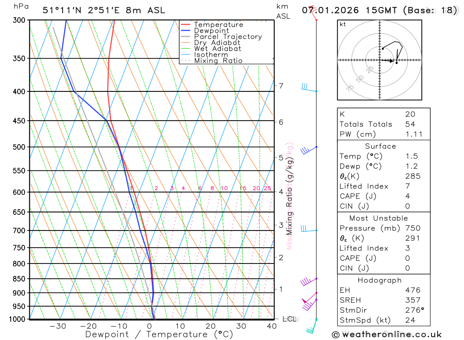Click the mixing ratio 10 label
The height and width of the screenshot is (340, 464).
coord(224,188)
